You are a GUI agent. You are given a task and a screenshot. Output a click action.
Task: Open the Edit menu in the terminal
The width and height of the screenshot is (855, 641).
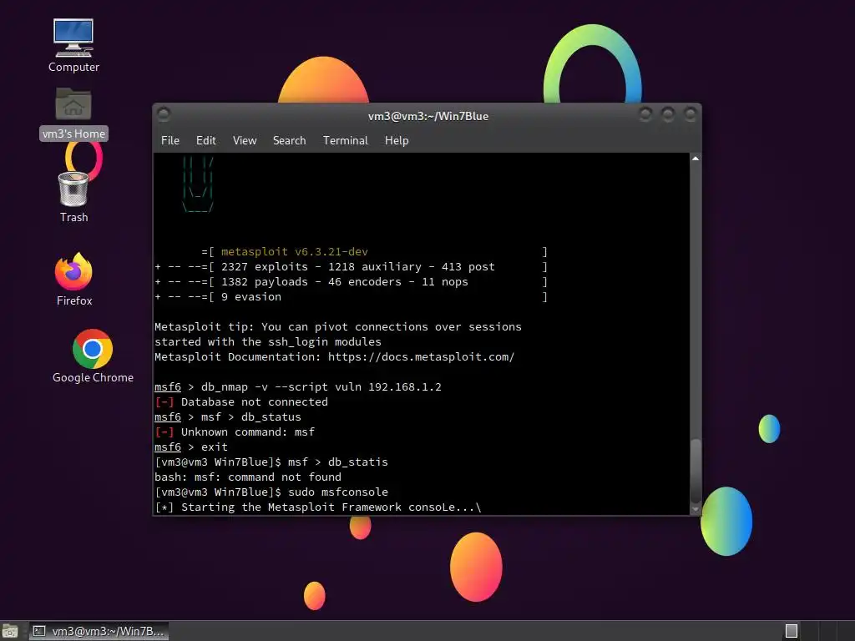(x=205, y=140)
